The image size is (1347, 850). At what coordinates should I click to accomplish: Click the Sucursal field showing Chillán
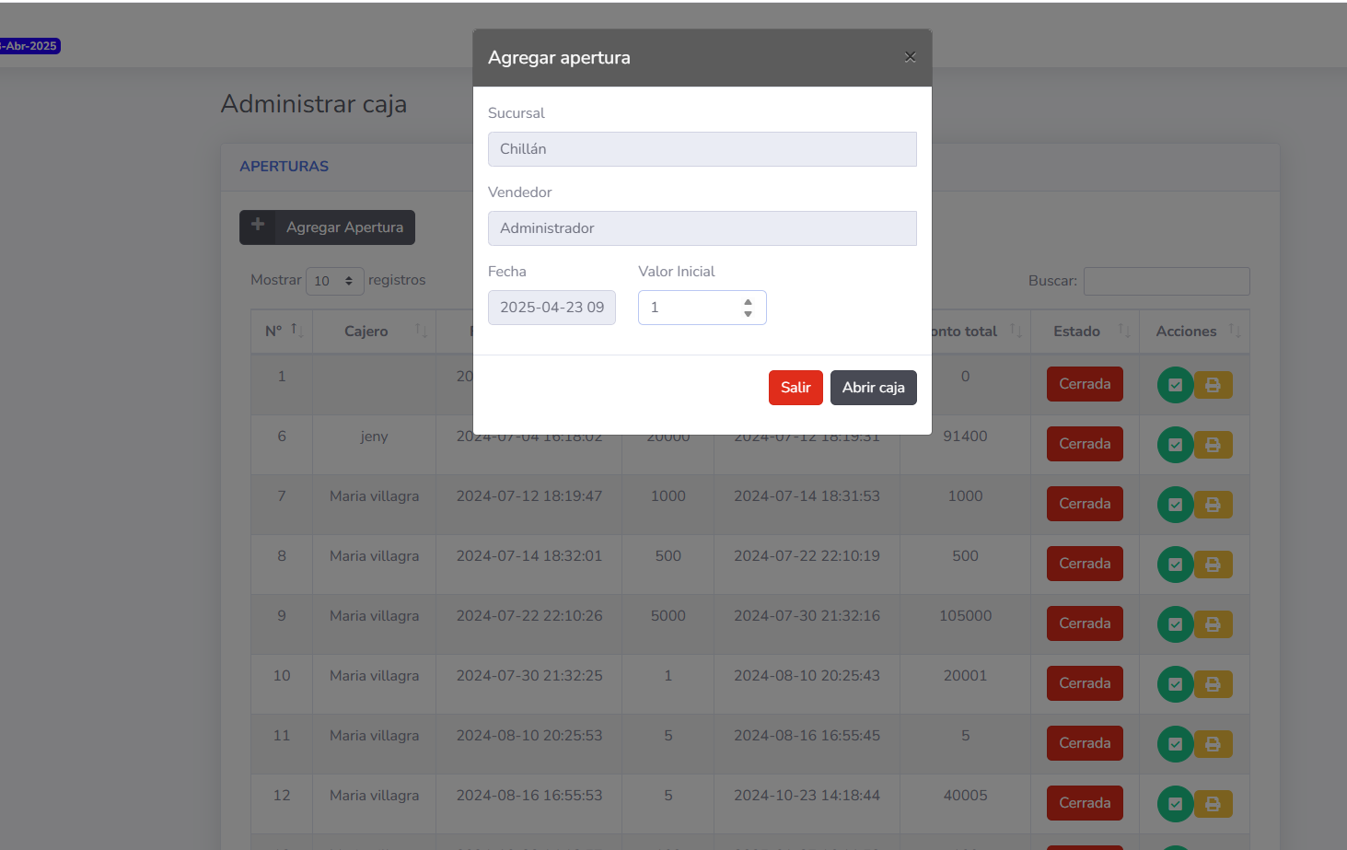pos(702,149)
